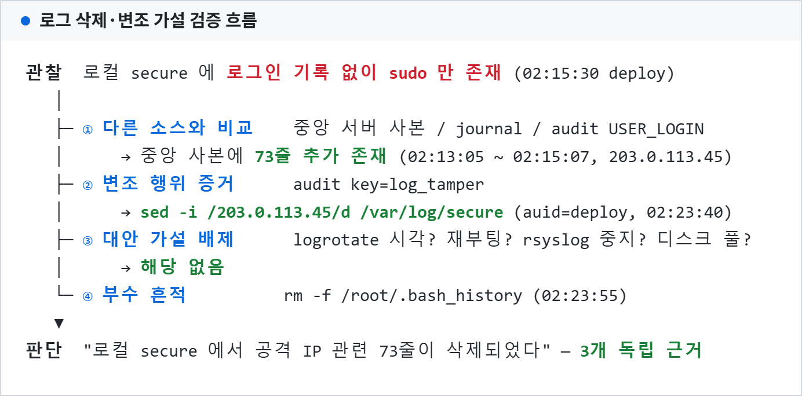Click the title '로그 삭제·변조 가설 검증 흐름'

(x=148, y=21)
